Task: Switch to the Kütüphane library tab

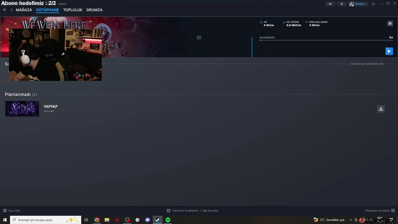Action: 48,10
